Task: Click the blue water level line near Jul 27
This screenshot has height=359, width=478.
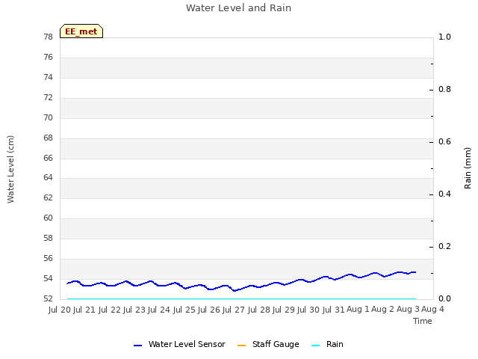Action: tap(235, 290)
